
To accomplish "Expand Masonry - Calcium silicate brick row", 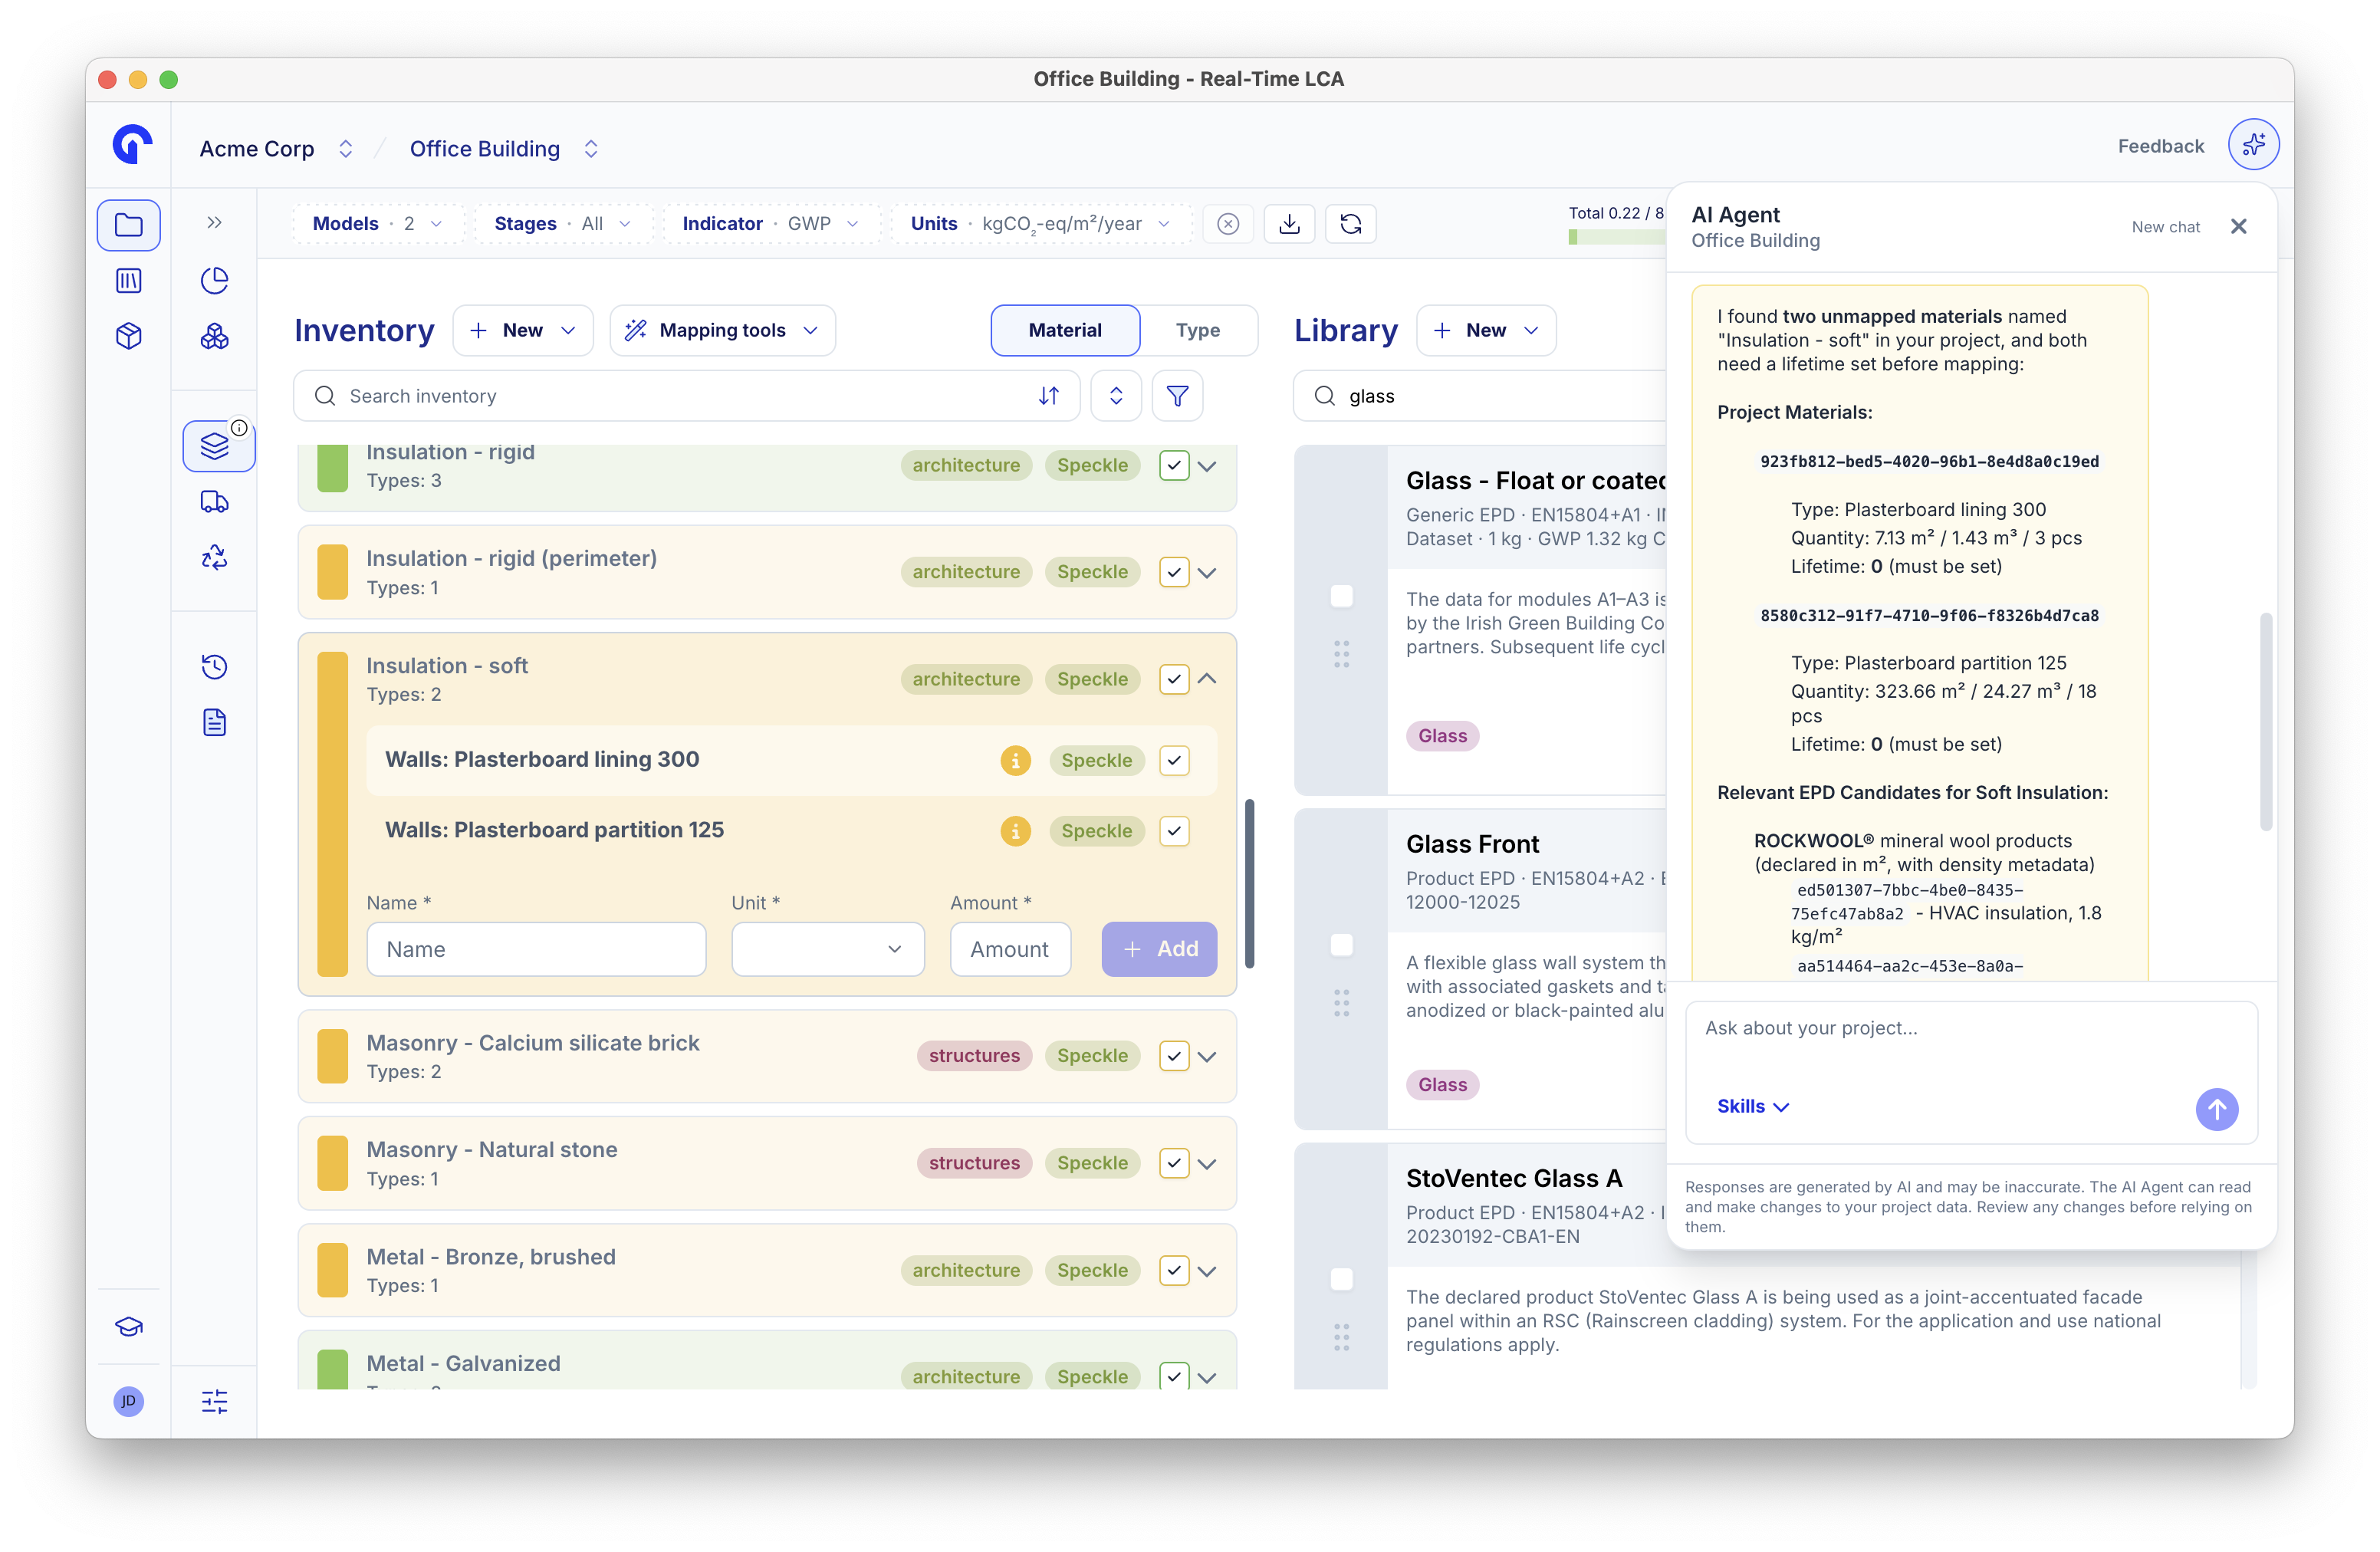I will [1207, 1057].
